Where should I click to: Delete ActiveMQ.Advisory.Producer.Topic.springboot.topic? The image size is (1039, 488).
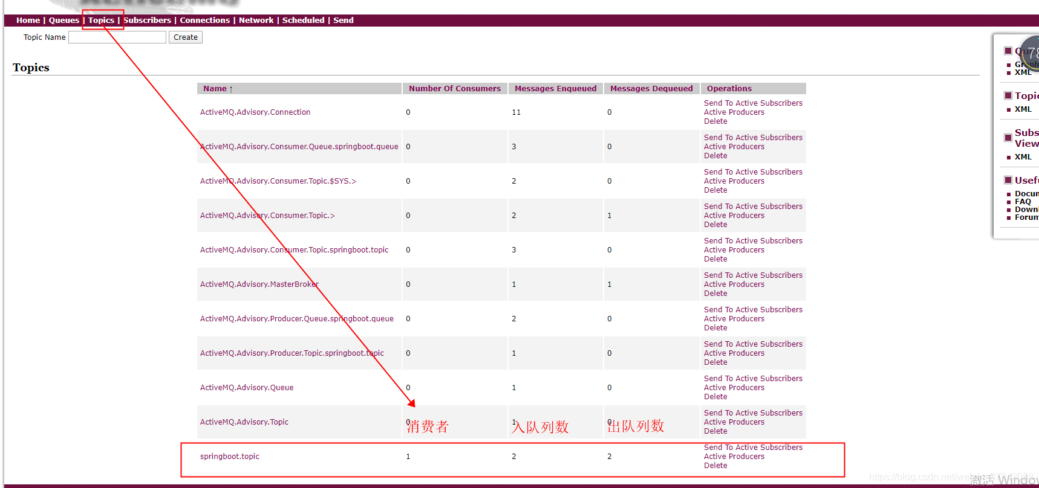point(715,362)
